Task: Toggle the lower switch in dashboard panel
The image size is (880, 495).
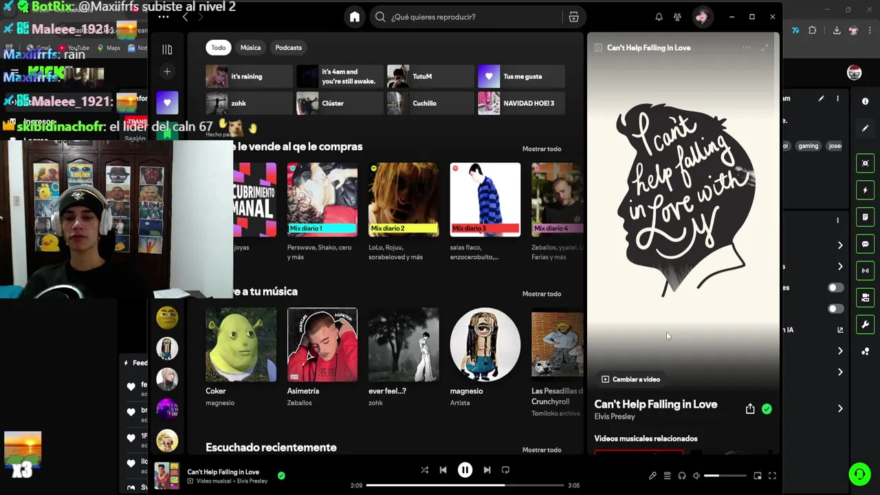Action: (x=835, y=309)
